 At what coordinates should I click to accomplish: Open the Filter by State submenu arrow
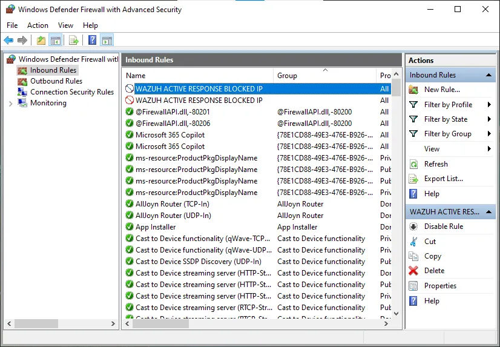point(489,119)
